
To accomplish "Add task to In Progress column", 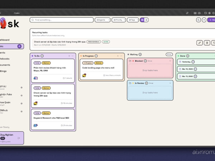I will click(118, 56).
